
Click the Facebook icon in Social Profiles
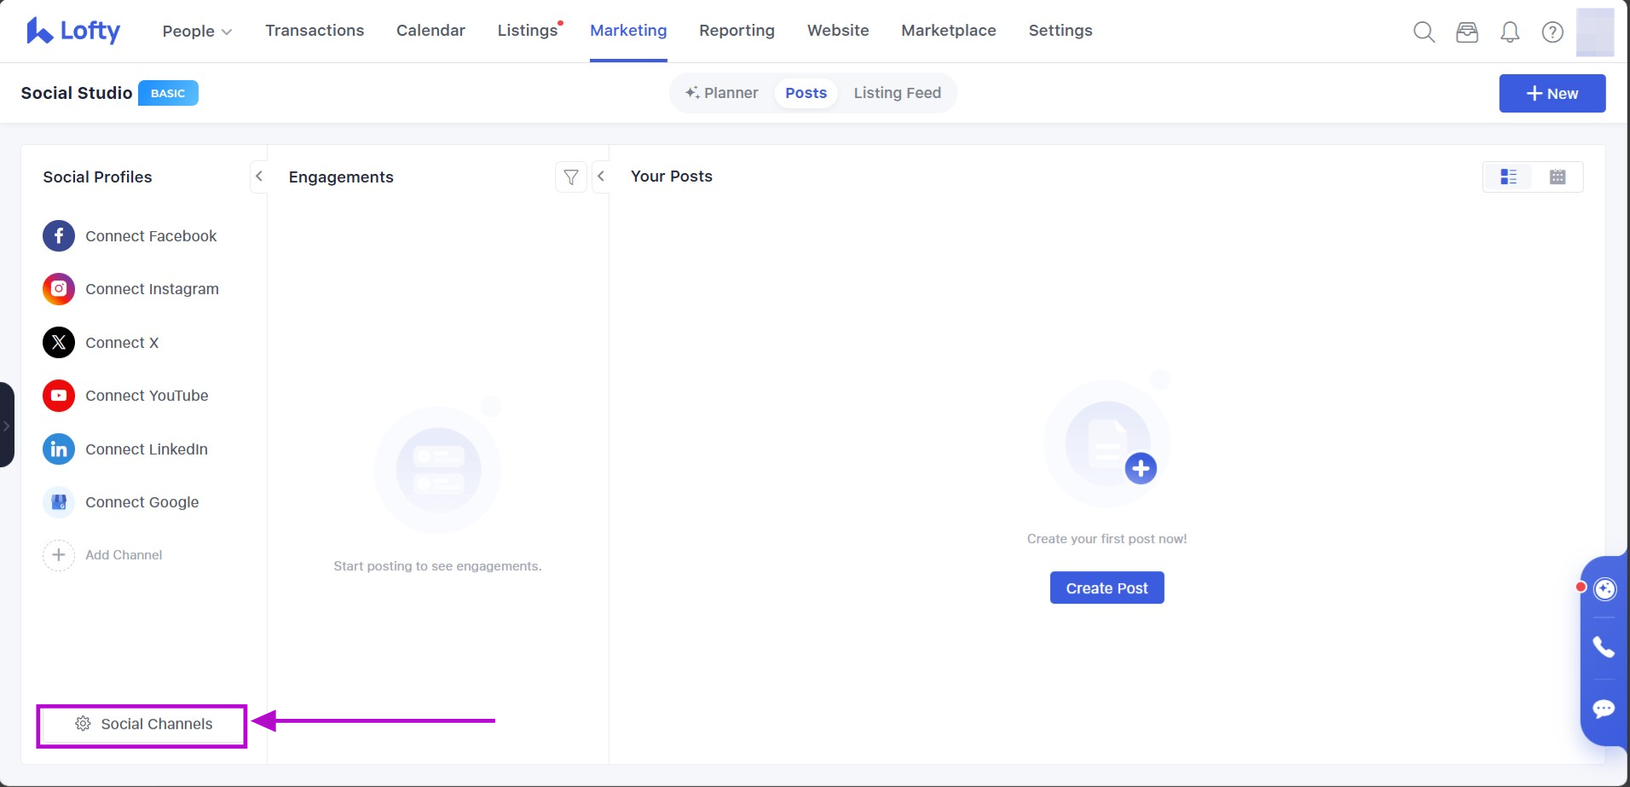(59, 236)
